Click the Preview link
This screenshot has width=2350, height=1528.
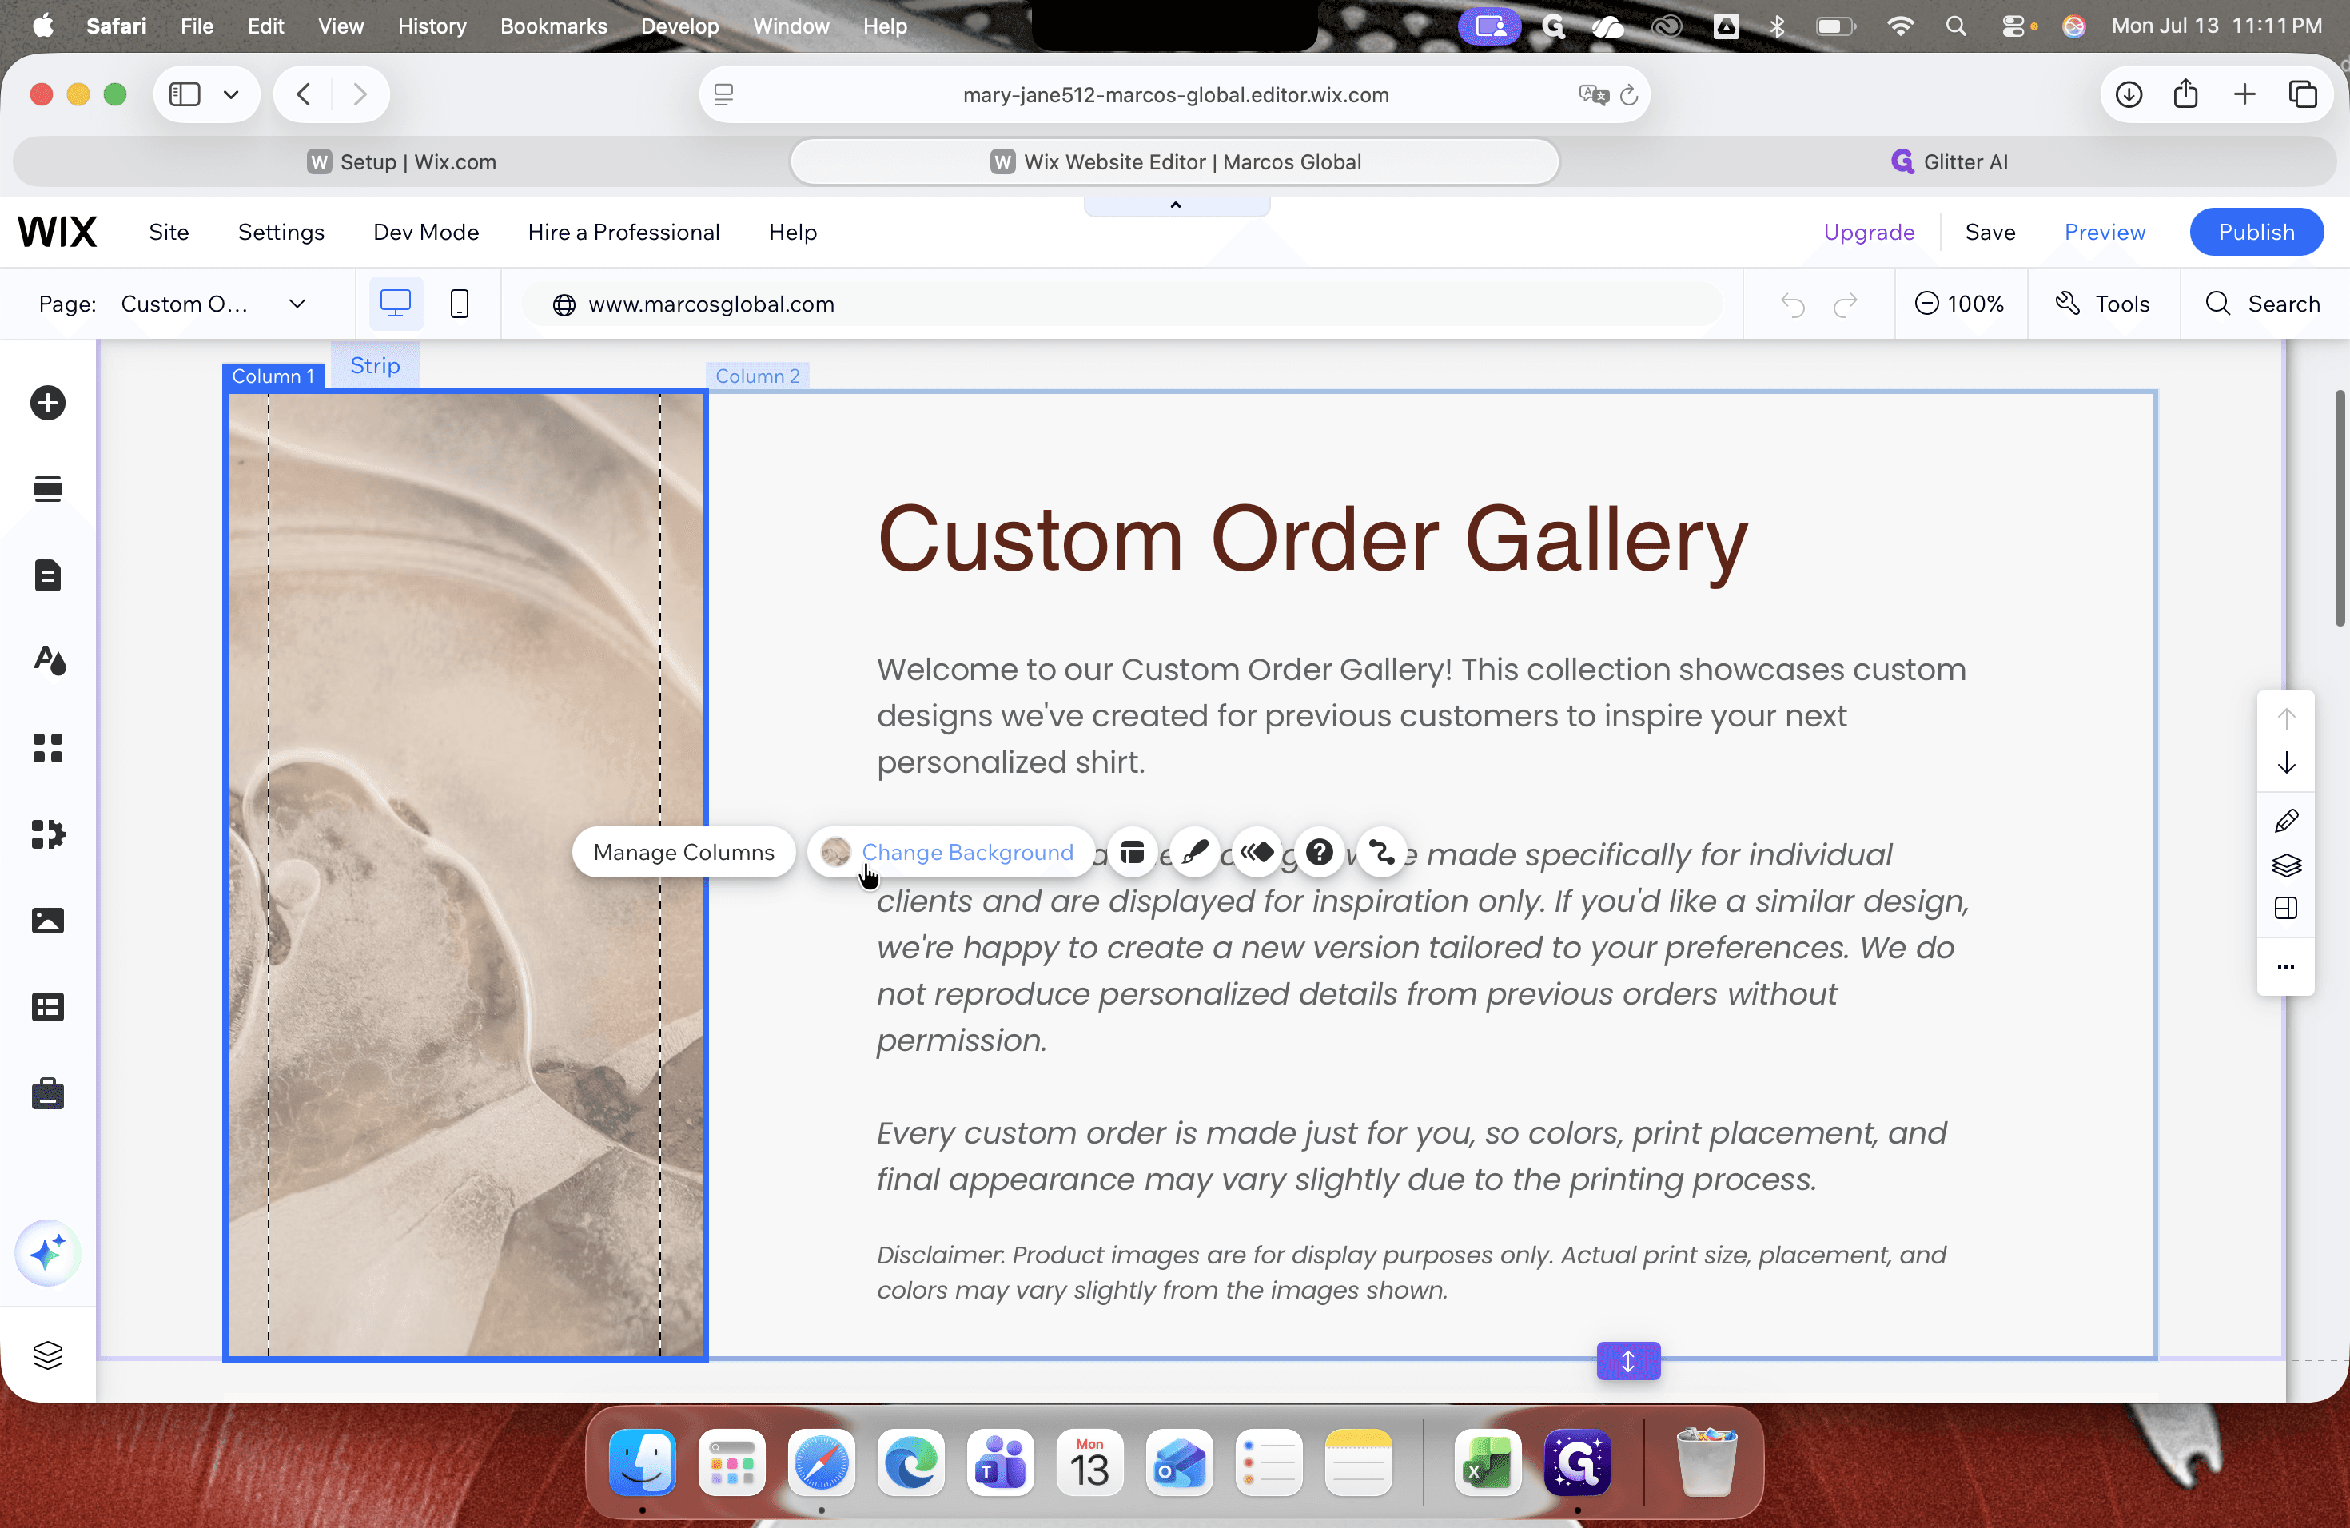click(2104, 232)
